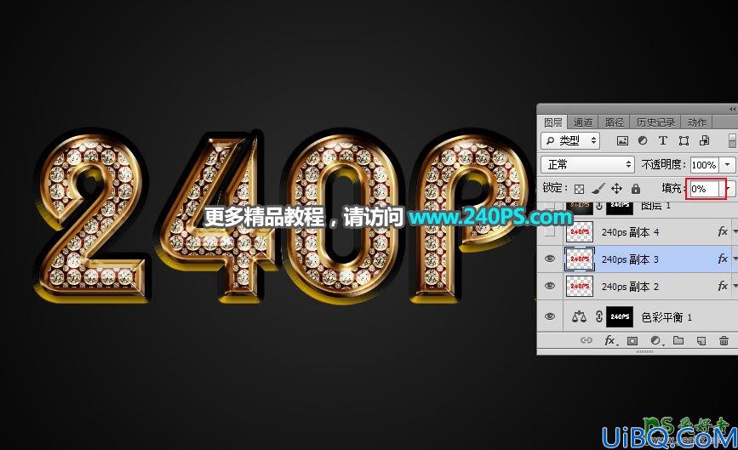Add a layer style via bottom fx icon

610,340
